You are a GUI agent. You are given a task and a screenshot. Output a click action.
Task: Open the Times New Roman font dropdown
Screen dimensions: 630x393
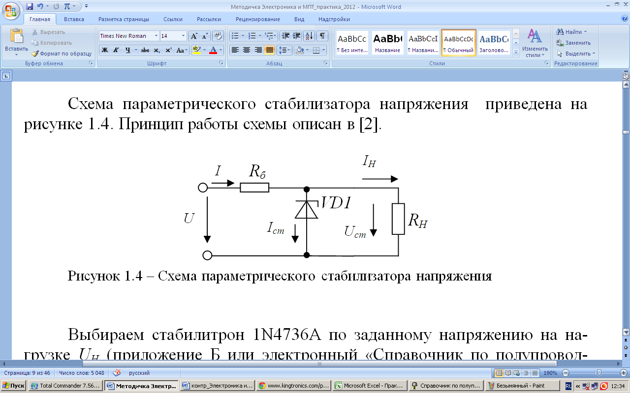tap(156, 36)
